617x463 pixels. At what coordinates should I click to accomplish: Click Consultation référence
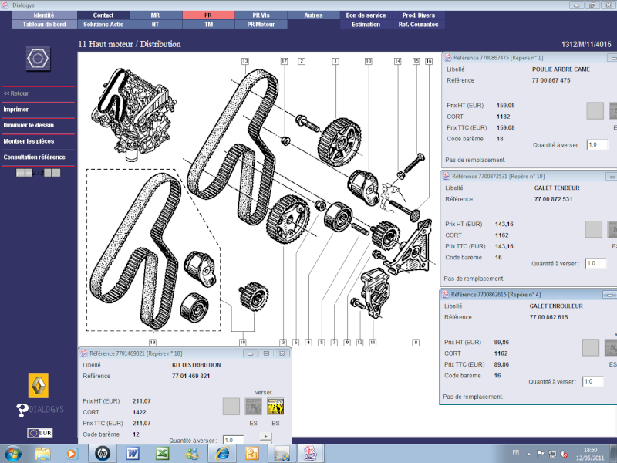click(x=34, y=157)
